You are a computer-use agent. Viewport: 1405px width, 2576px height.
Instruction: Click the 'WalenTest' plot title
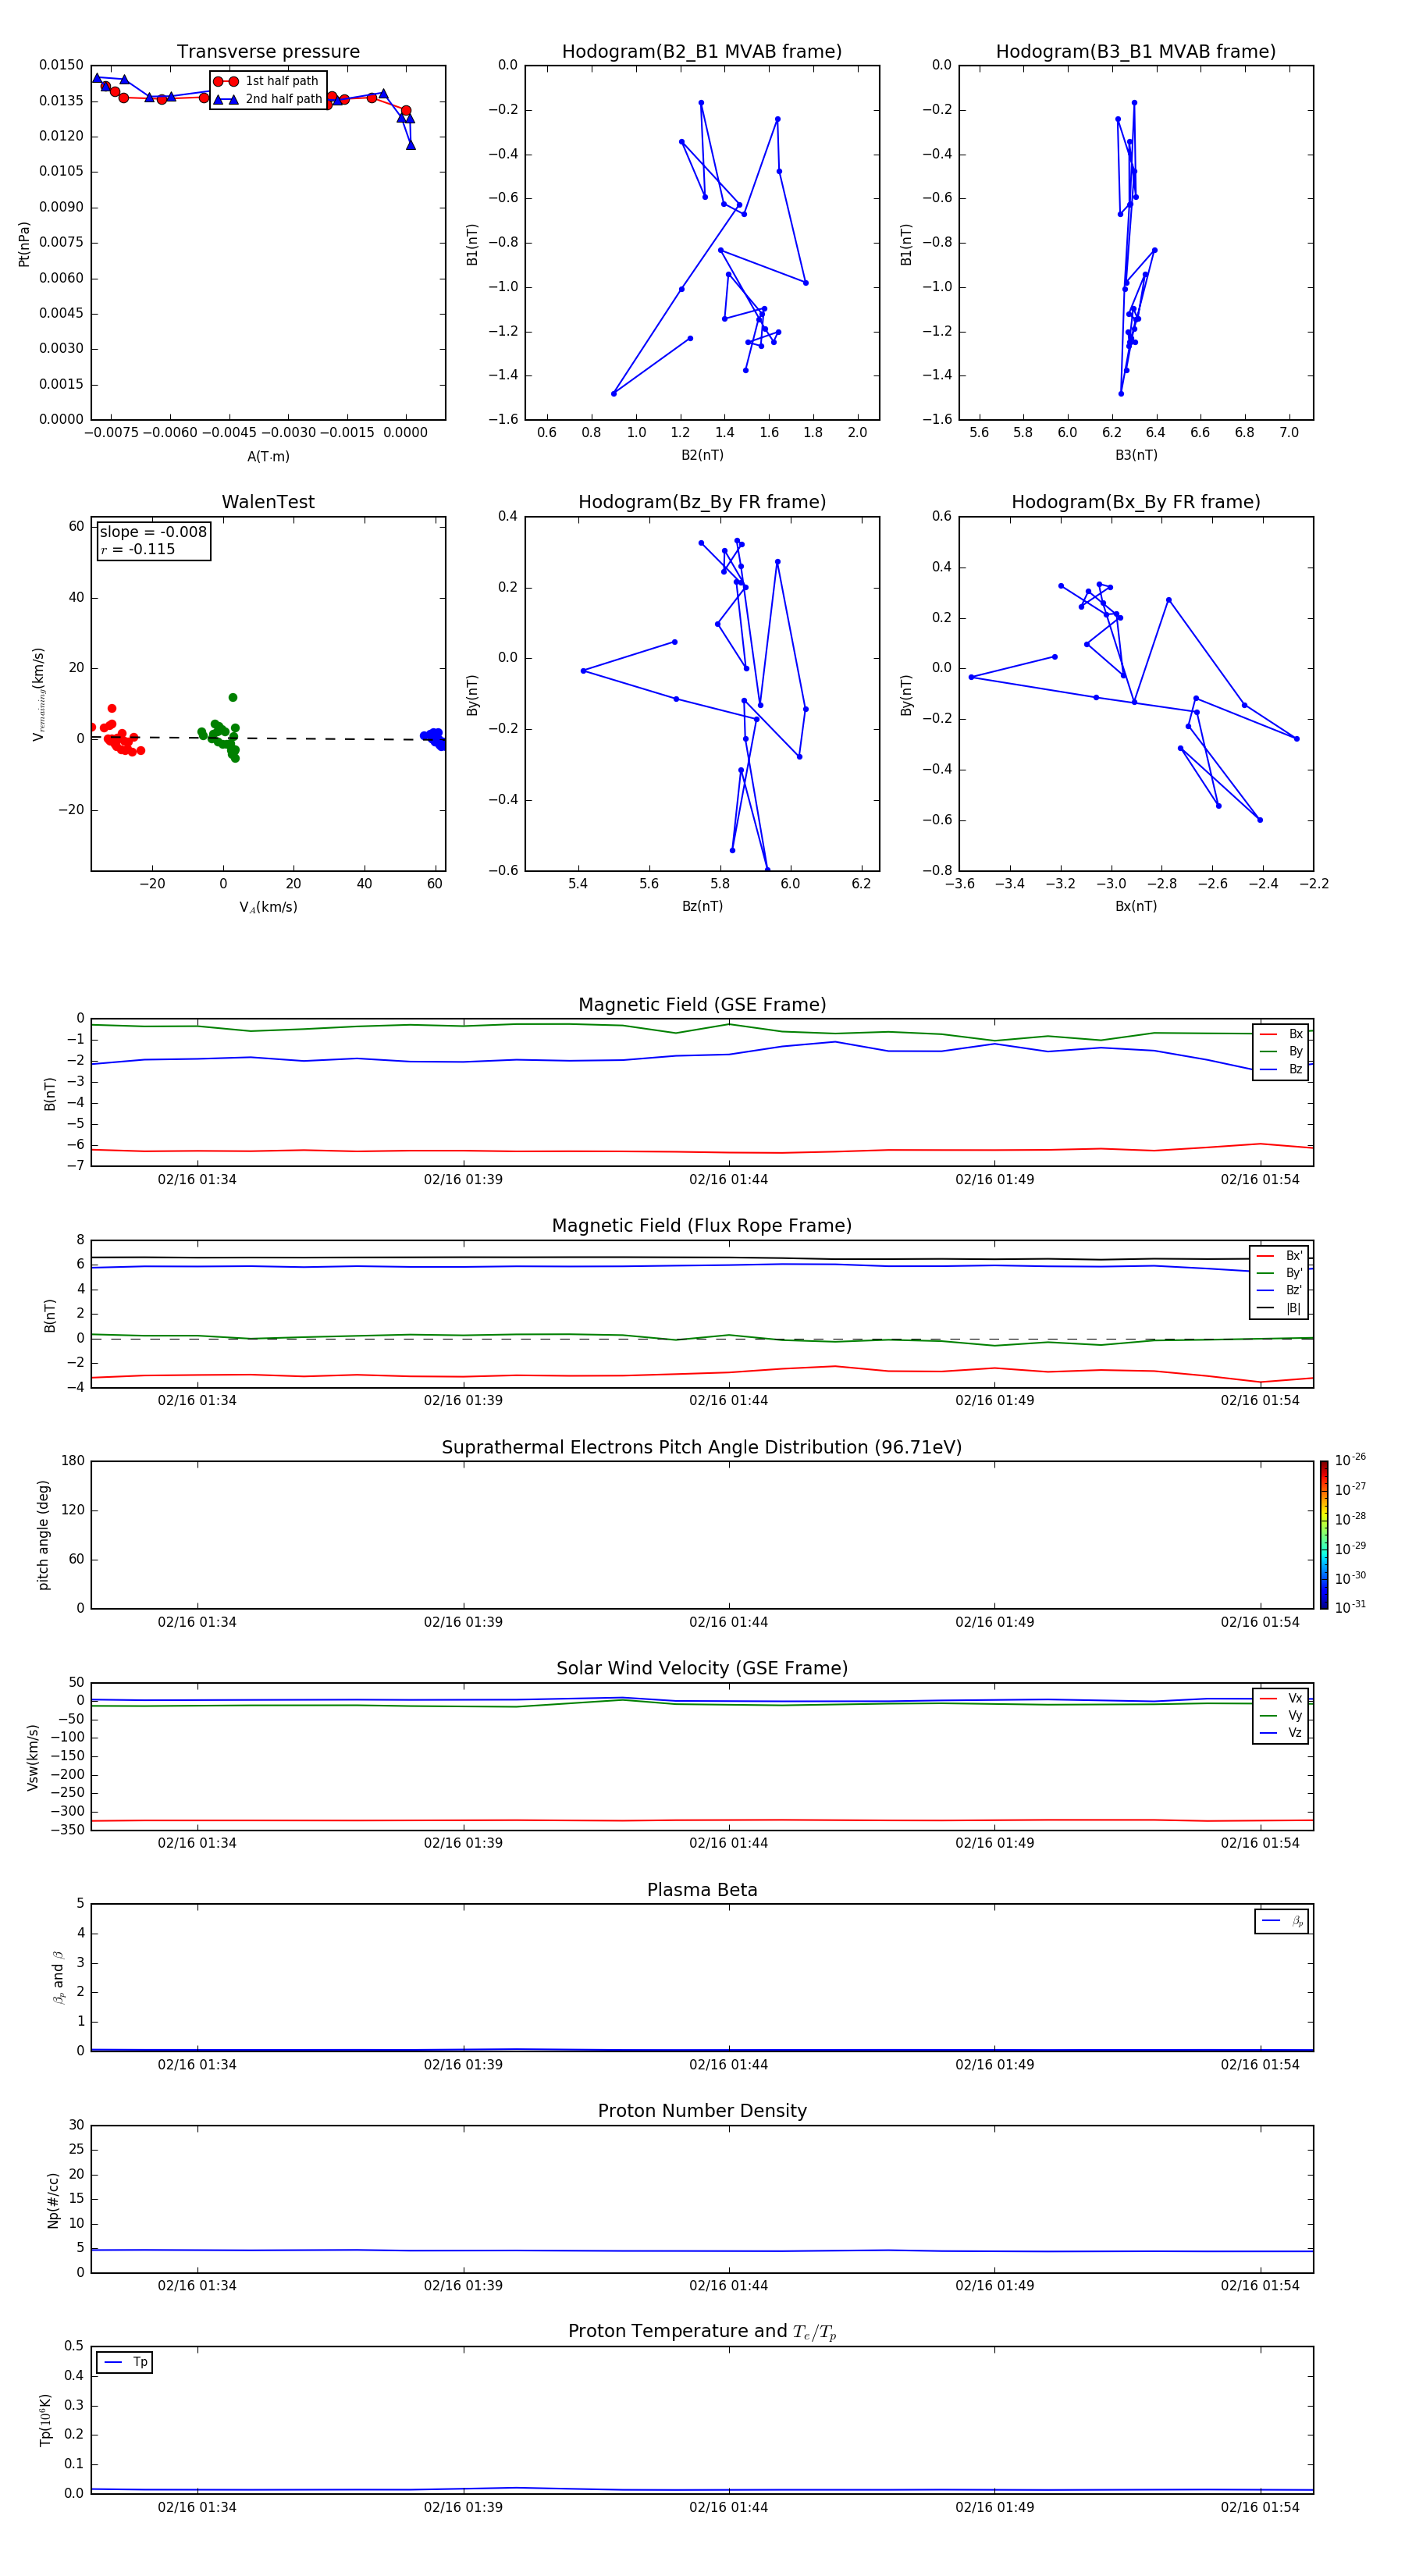tap(268, 502)
